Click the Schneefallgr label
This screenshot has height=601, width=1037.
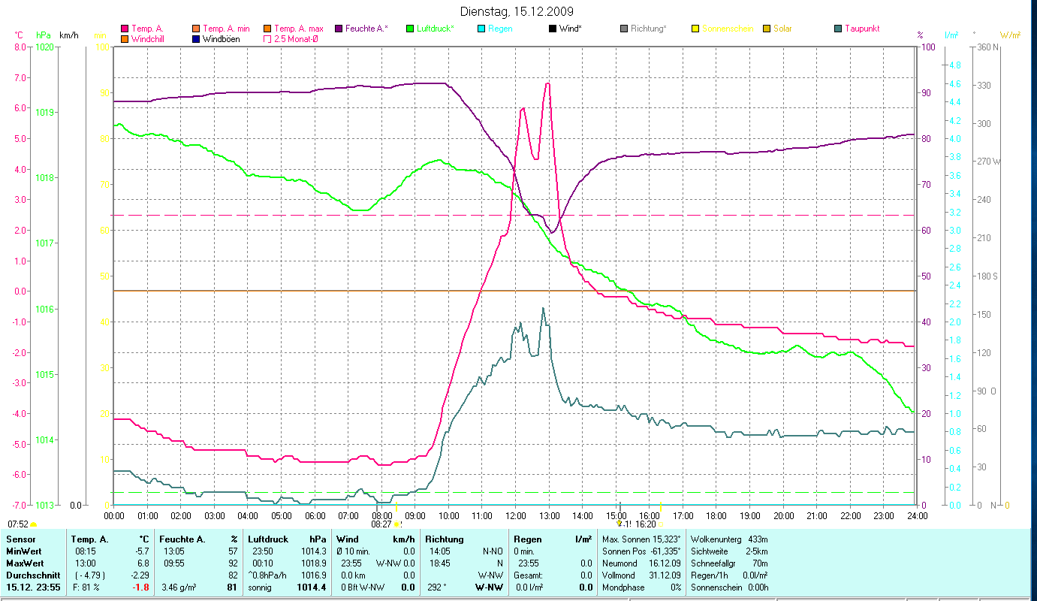coord(713,563)
